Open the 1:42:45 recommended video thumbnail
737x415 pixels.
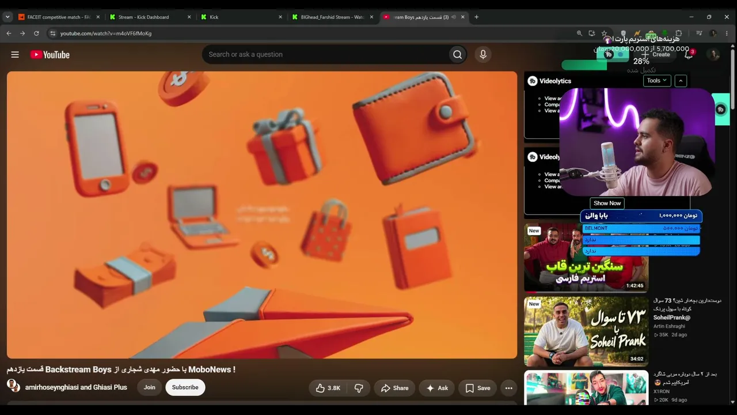point(586,257)
